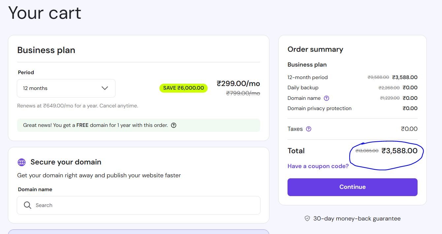442x234 pixels.
Task: Click the '30-day money-back guarantee' text
Action: [357, 219]
